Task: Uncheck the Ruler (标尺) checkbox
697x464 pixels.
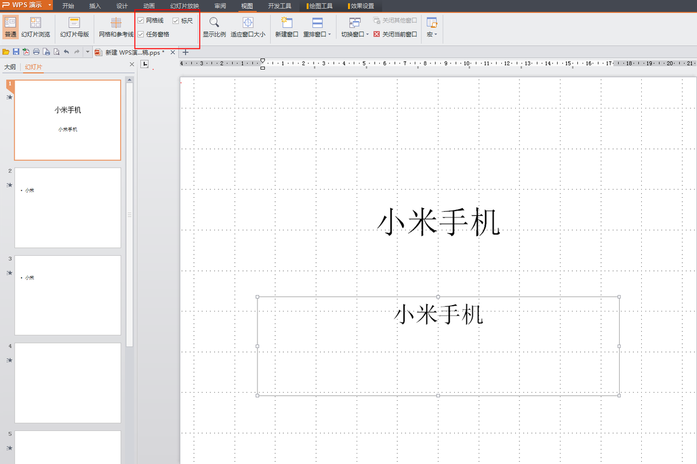Action: click(x=175, y=21)
